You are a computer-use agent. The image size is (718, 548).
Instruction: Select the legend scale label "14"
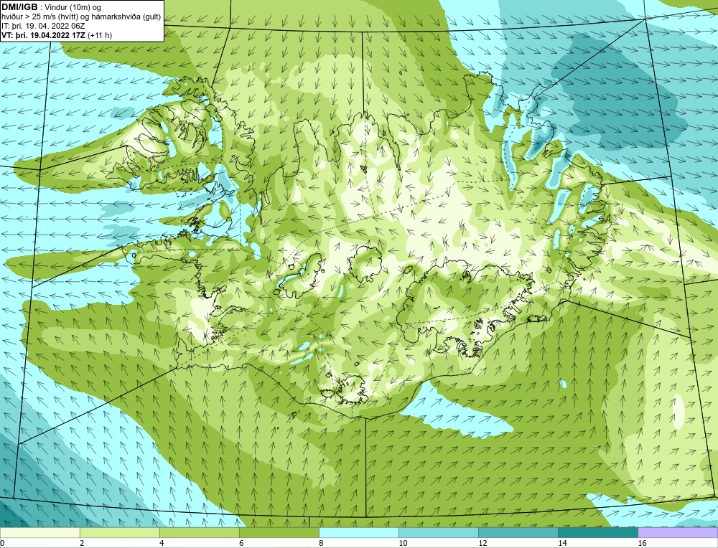pyautogui.click(x=562, y=543)
